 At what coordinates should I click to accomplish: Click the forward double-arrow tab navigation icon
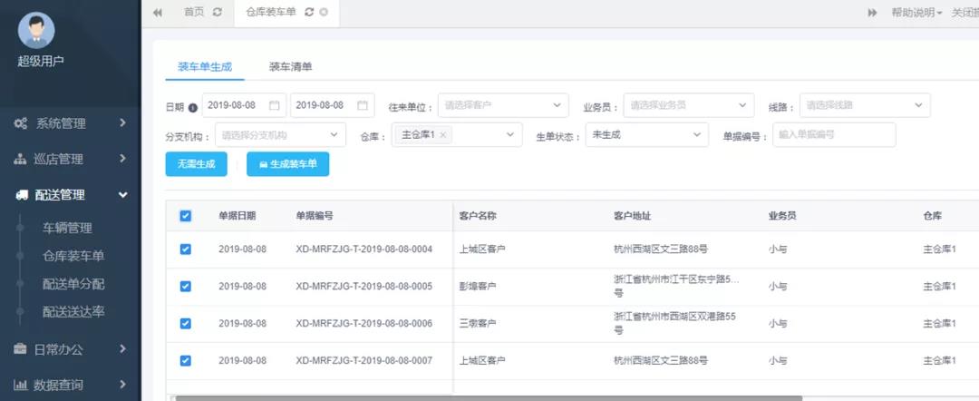click(872, 12)
